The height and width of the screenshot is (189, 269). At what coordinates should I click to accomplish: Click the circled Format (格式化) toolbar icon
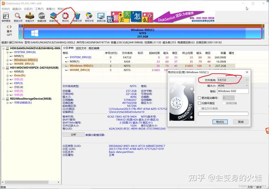65,17
